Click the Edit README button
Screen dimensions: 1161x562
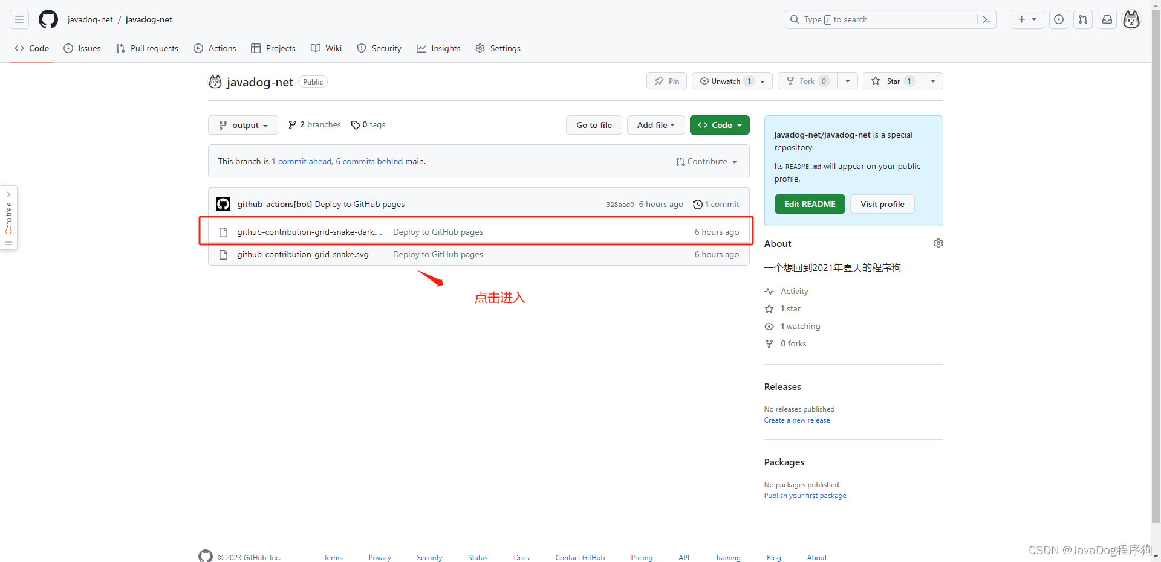click(810, 204)
